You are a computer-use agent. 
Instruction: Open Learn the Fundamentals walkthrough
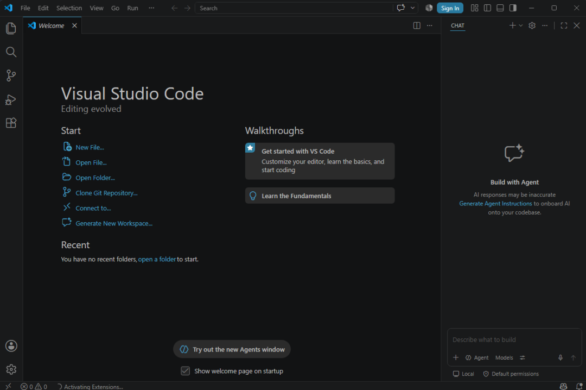(320, 196)
